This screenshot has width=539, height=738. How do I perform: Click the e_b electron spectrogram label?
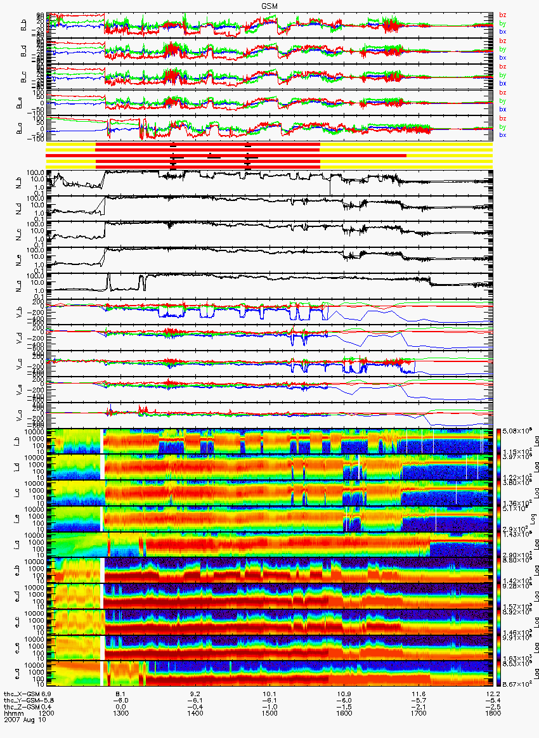tap(16, 571)
